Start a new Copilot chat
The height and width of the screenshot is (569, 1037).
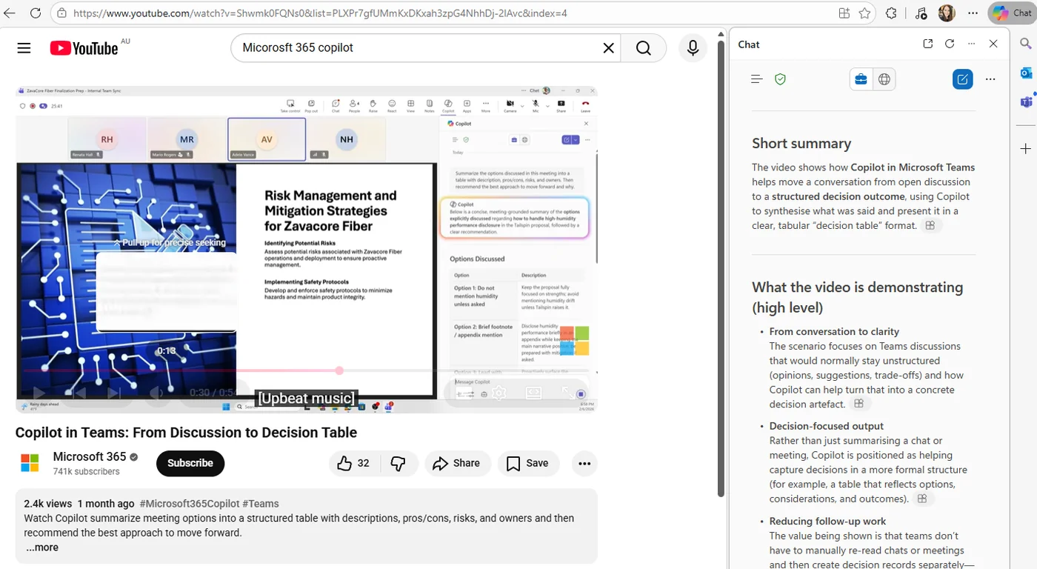[962, 79]
